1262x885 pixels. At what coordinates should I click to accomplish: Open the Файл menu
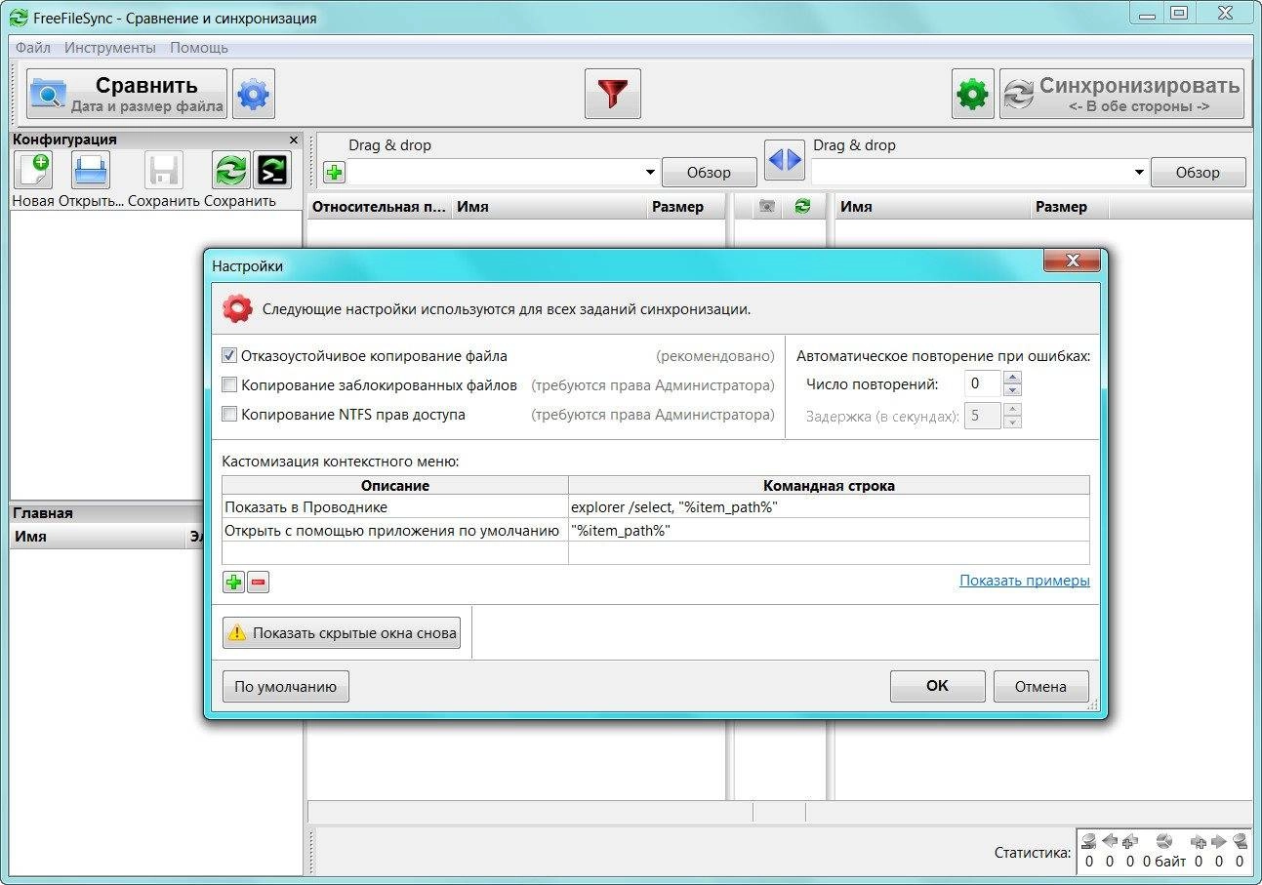(33, 47)
